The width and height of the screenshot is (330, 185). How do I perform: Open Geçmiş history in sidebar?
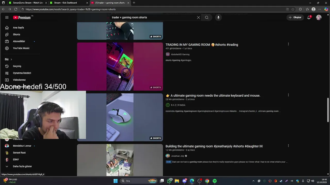pos(17,66)
